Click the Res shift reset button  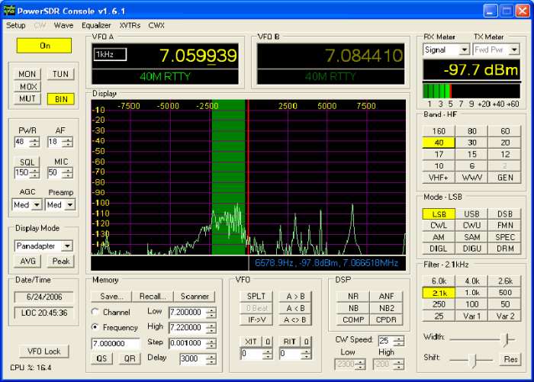[510, 359]
